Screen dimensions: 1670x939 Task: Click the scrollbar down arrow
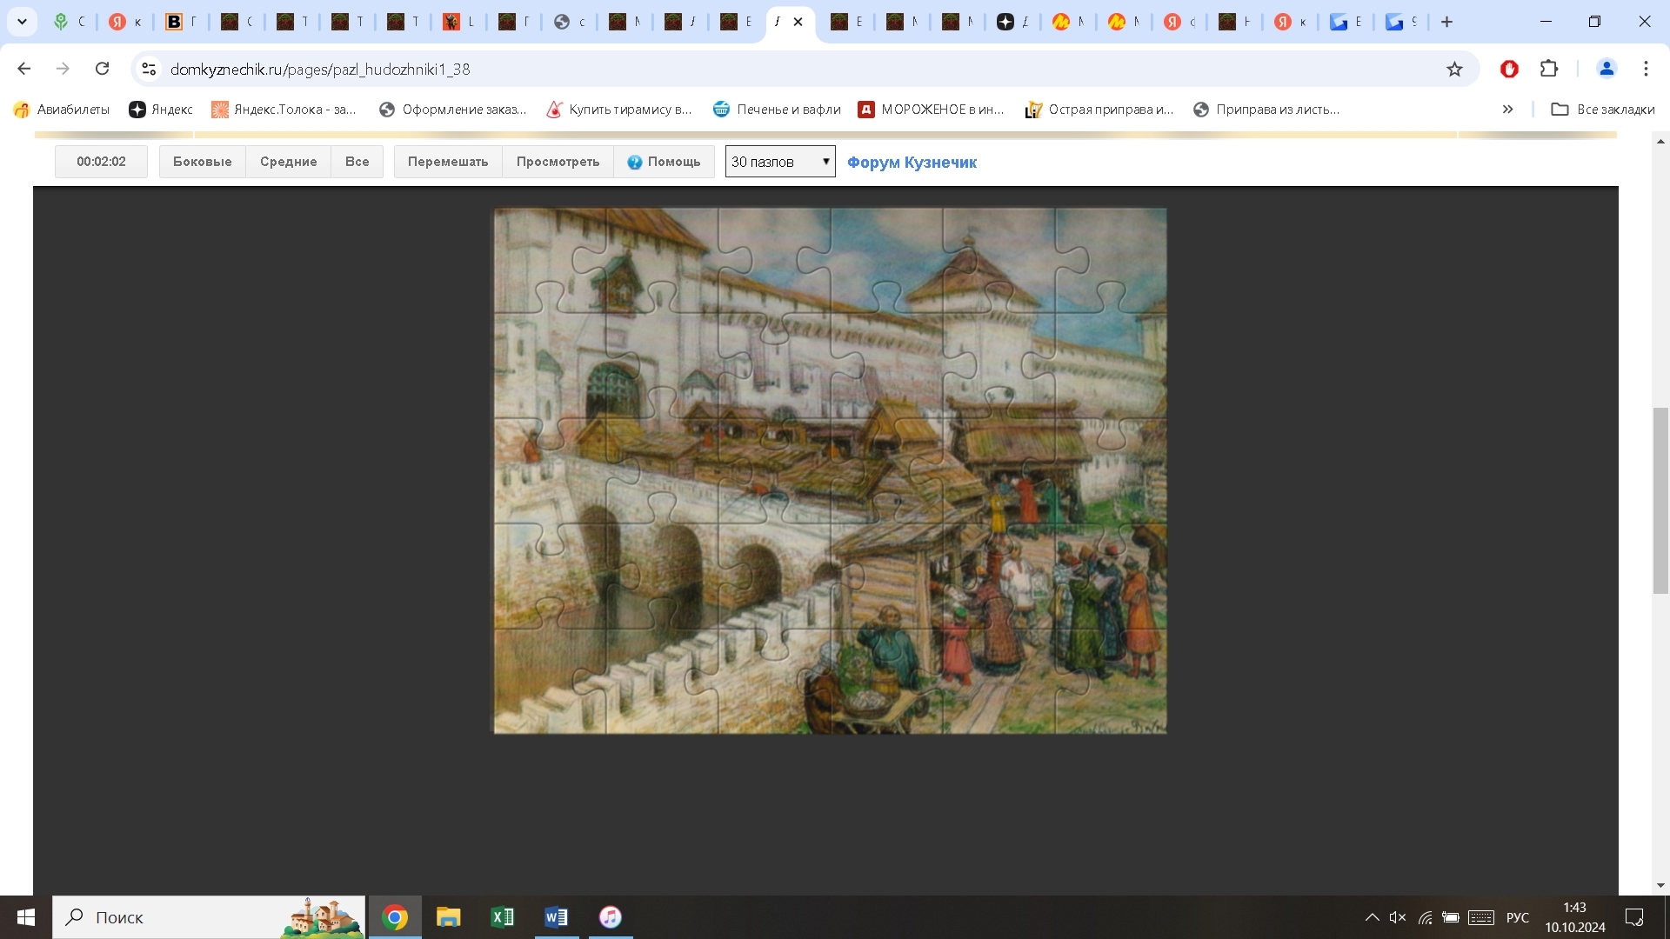(1660, 885)
